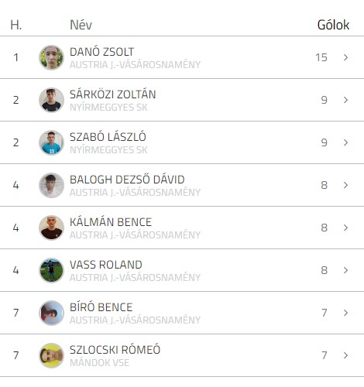Open Balogh Dezső Dávid's avatar
Screen dimensions: 364x387
pos(51,185)
